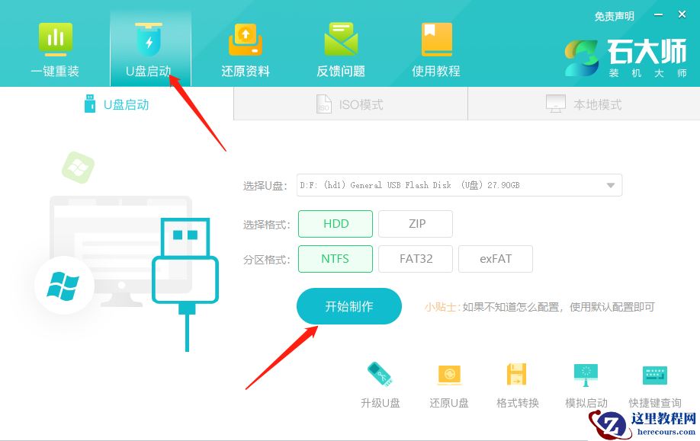Switch to ISO模式 tab
The width and height of the screenshot is (700, 441).
(x=351, y=104)
